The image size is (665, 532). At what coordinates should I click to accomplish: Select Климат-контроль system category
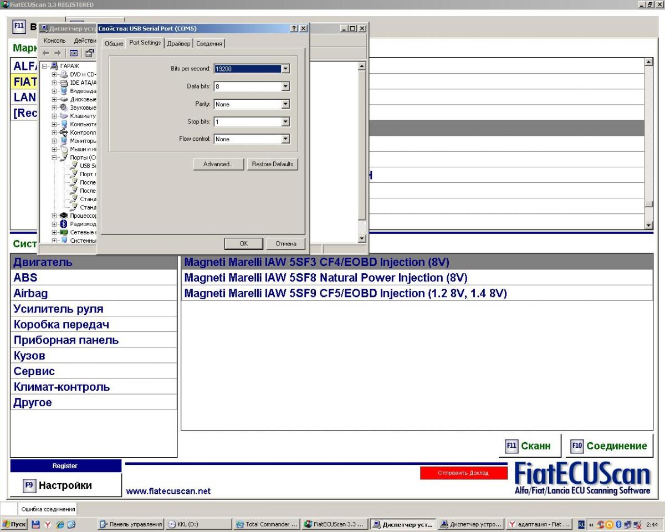coord(94,387)
